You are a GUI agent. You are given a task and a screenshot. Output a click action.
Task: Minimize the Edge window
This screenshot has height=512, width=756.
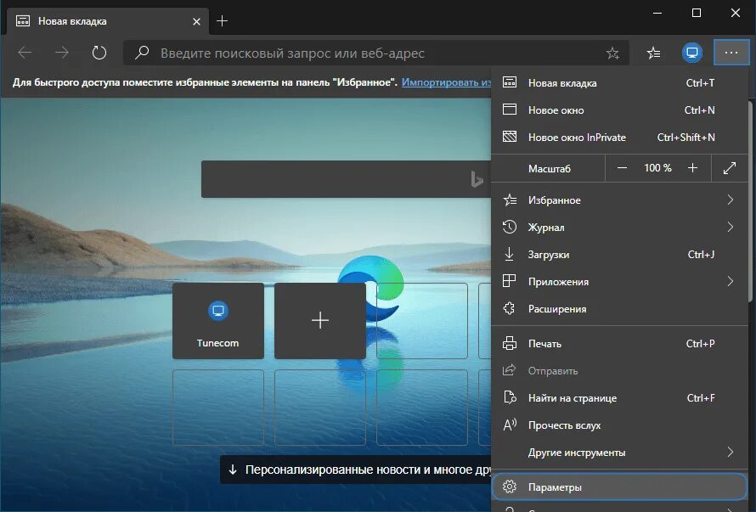[657, 13]
